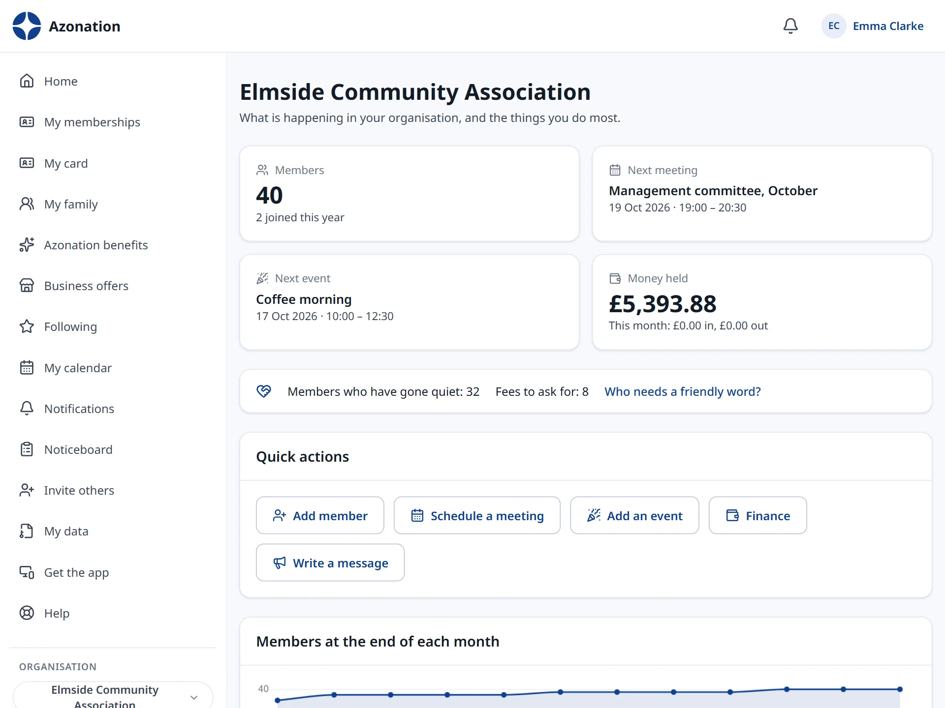
Task: Click the Add member button
Action: click(x=320, y=515)
